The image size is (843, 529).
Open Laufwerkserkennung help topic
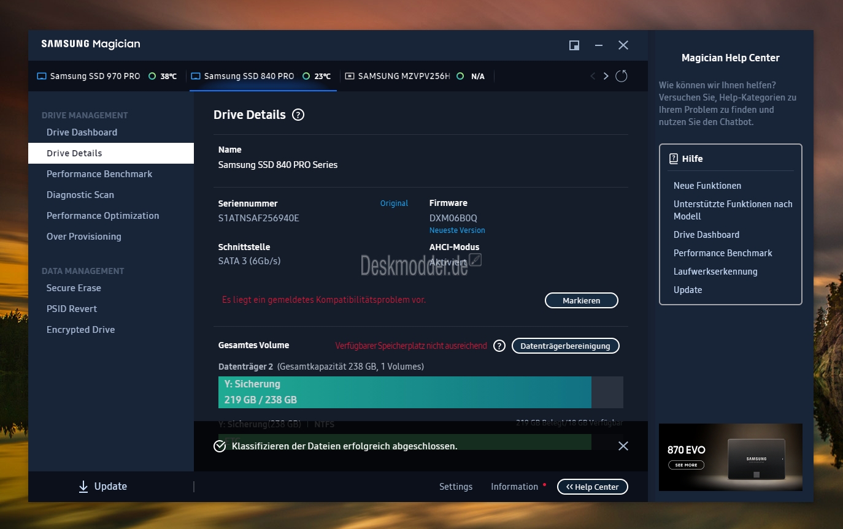click(715, 272)
